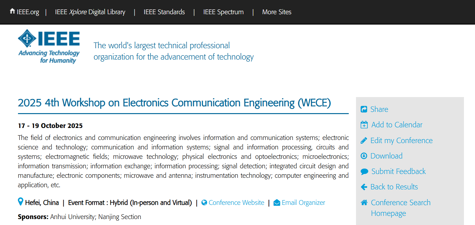Open IEEE Standards in top bar
This screenshot has height=225, width=475.
click(x=164, y=12)
